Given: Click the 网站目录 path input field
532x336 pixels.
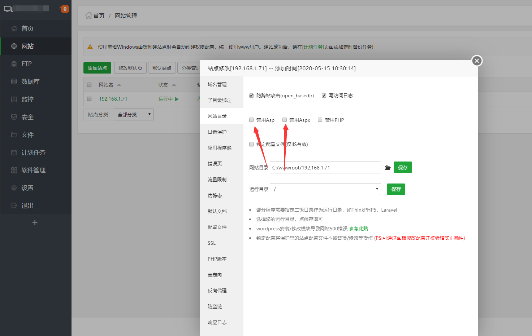Looking at the screenshot, I should coord(325,168).
